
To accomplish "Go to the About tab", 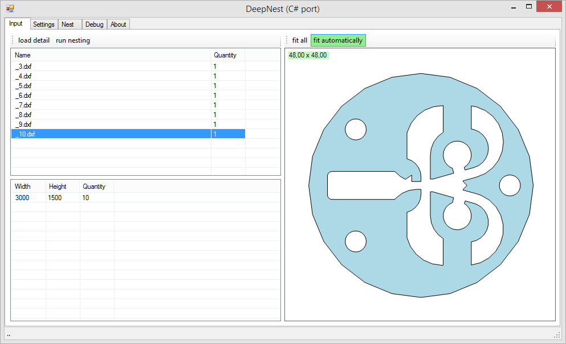I will click(119, 24).
